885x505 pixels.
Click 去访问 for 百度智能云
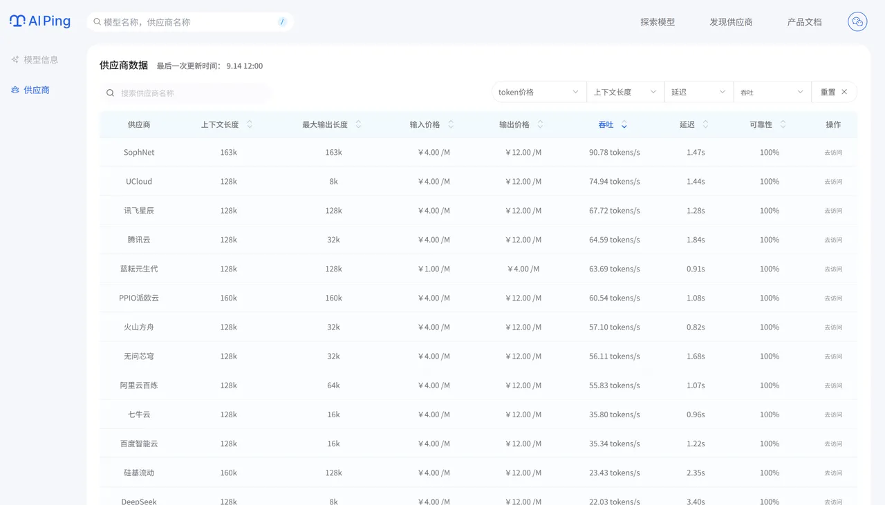[833, 444]
